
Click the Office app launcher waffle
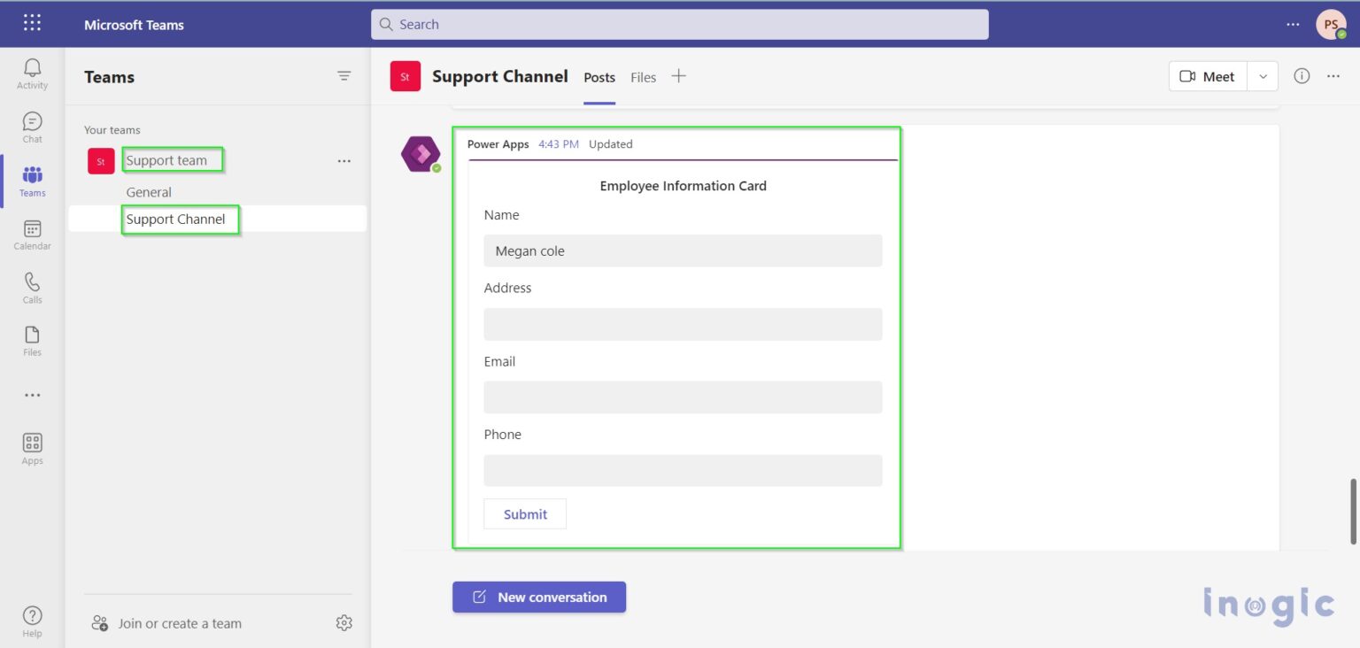coord(32,24)
